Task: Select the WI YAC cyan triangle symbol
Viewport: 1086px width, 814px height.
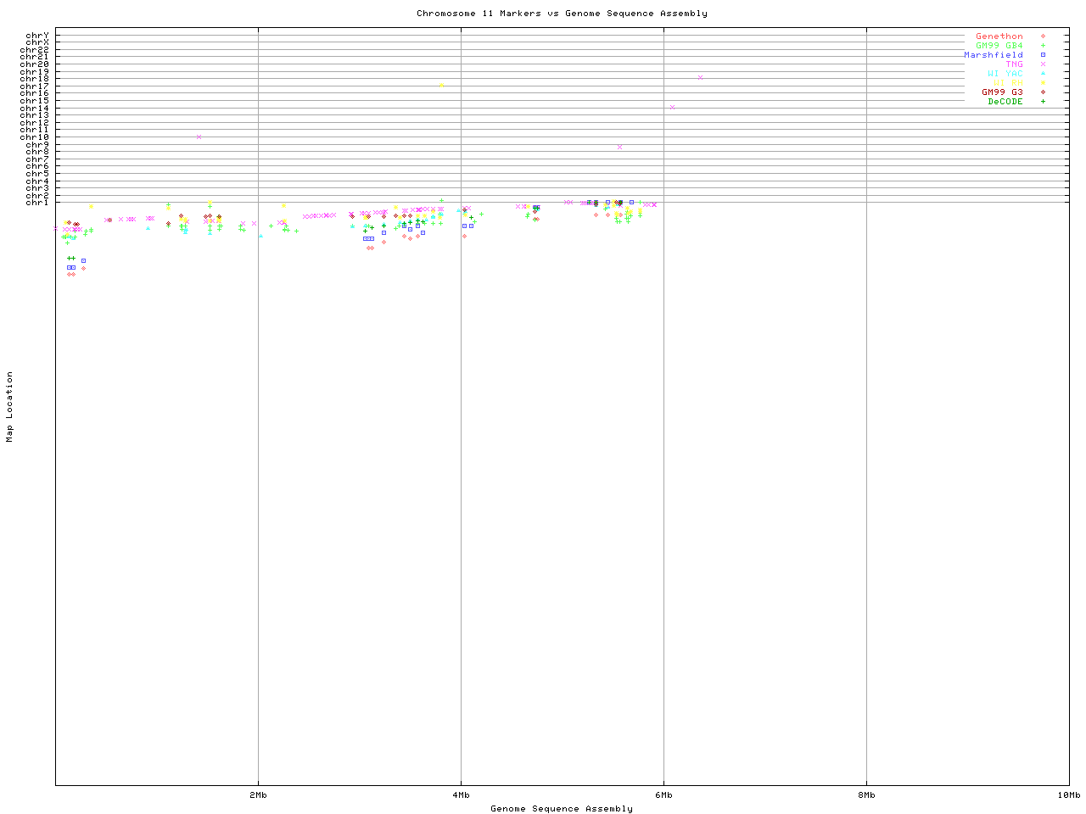Action: tap(1043, 74)
